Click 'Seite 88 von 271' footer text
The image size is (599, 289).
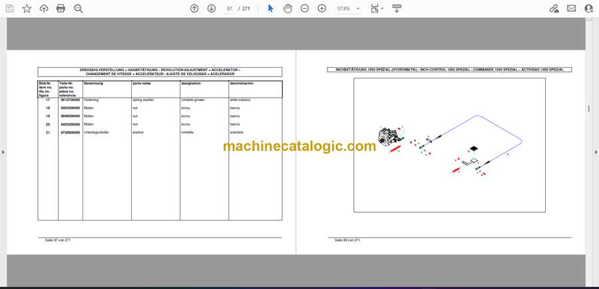tap(347, 241)
